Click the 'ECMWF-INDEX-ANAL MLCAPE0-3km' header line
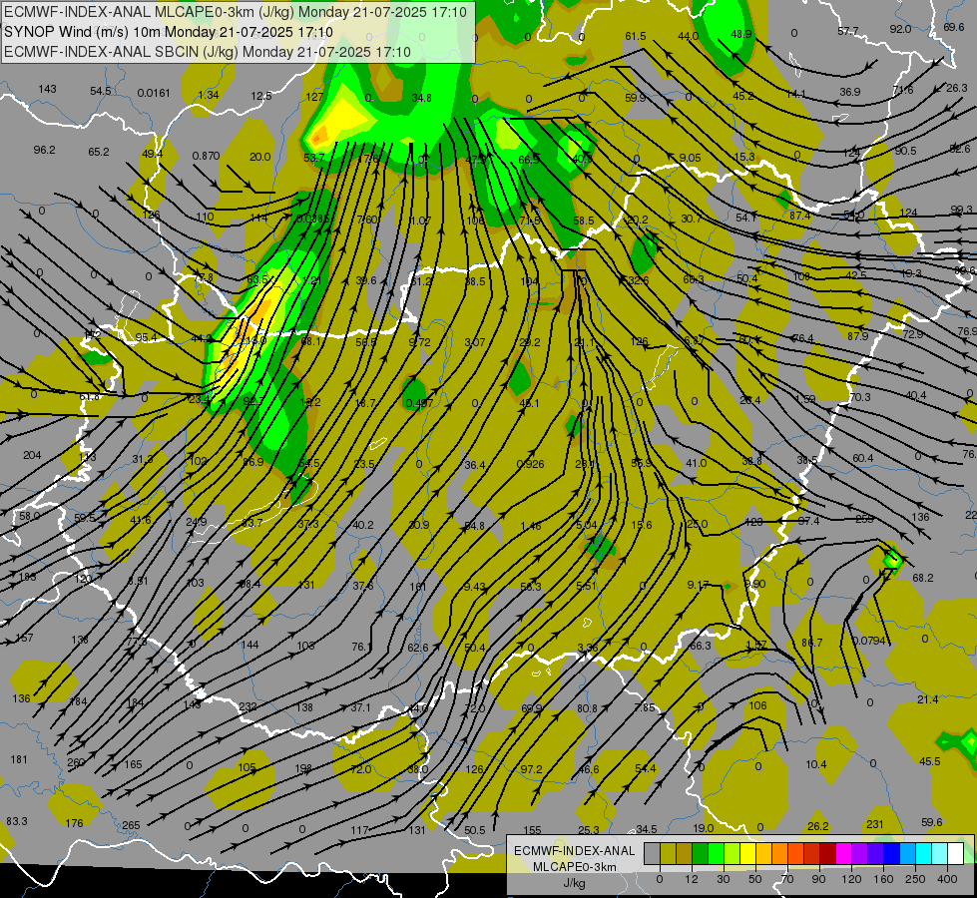This screenshot has height=898, width=977. (x=236, y=12)
